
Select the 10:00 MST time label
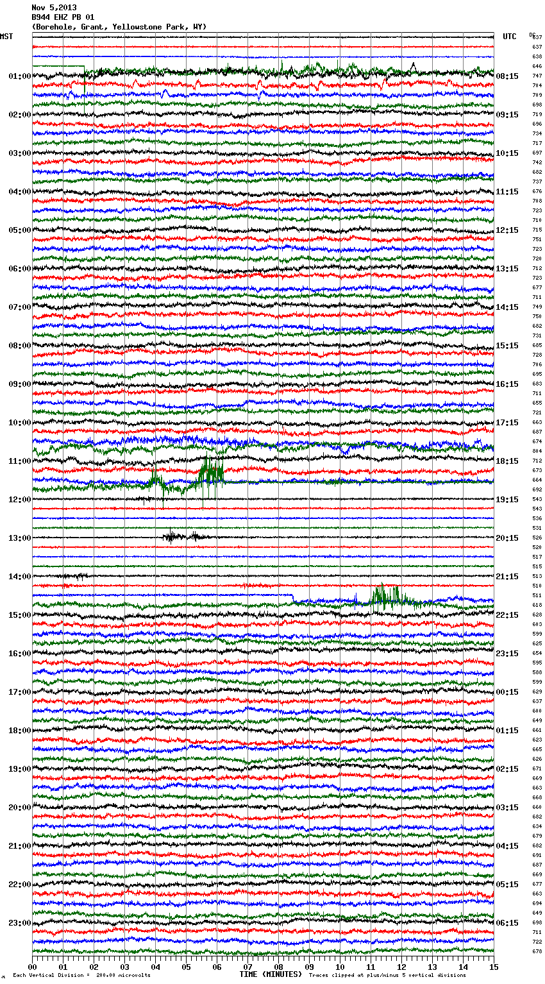(19, 423)
